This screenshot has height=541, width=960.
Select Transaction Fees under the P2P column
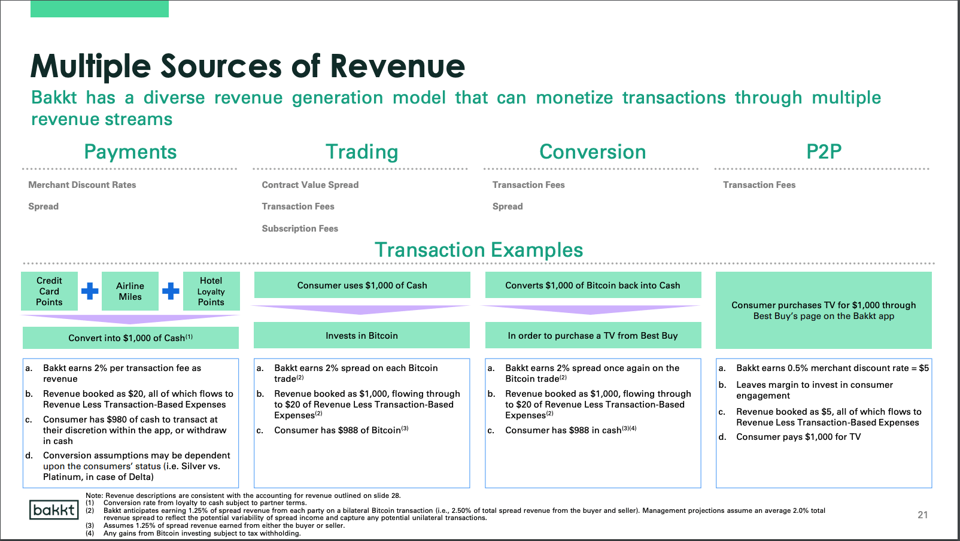(x=759, y=185)
